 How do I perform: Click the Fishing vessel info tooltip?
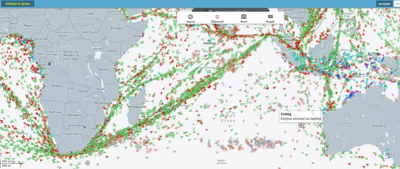(x=301, y=117)
